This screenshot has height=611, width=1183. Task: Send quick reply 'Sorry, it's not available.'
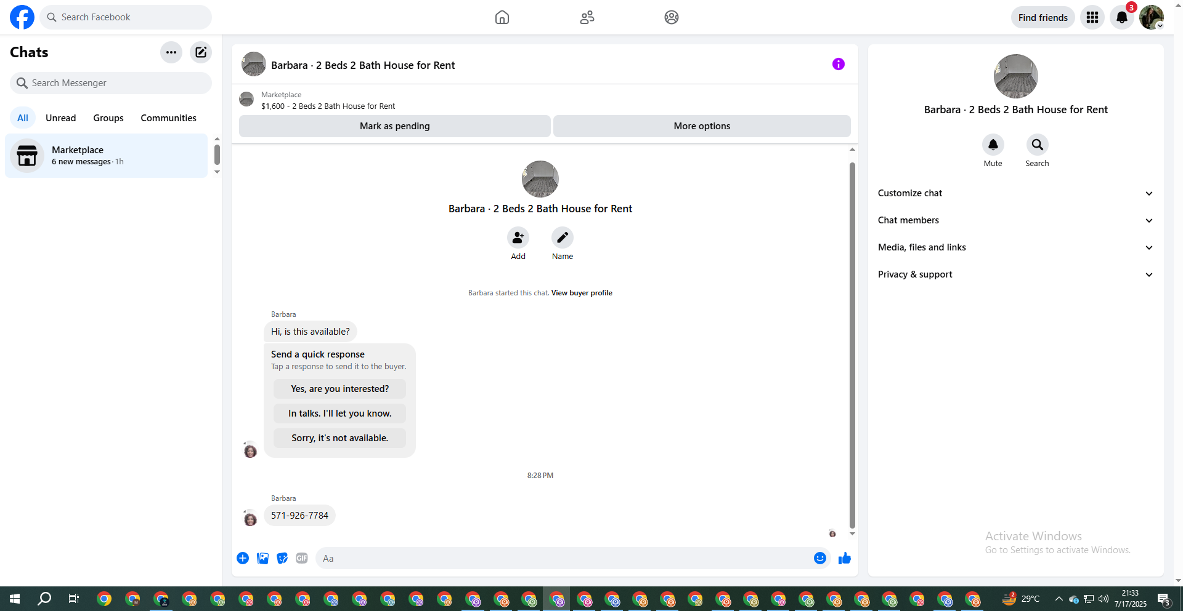339,438
